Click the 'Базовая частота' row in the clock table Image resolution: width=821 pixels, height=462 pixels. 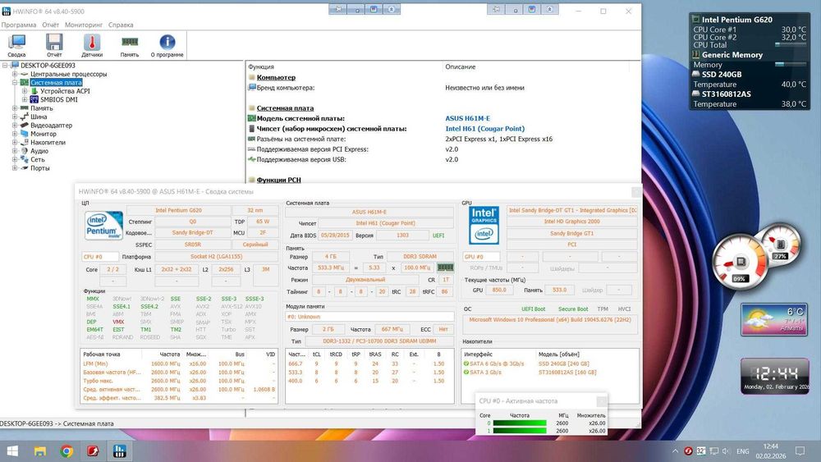(x=179, y=373)
